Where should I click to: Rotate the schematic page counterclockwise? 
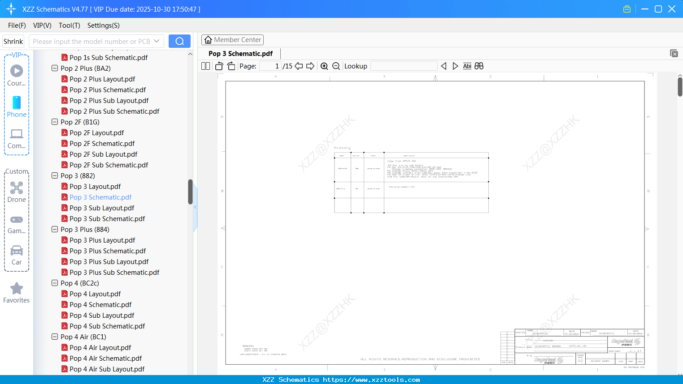[218, 66]
